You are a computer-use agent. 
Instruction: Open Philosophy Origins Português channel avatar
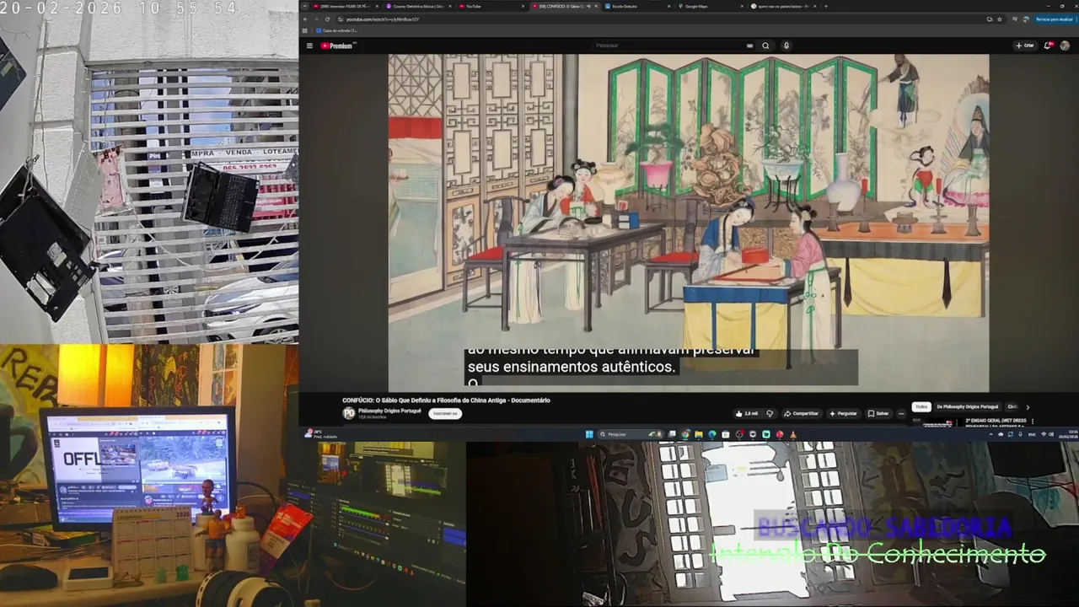(x=349, y=413)
